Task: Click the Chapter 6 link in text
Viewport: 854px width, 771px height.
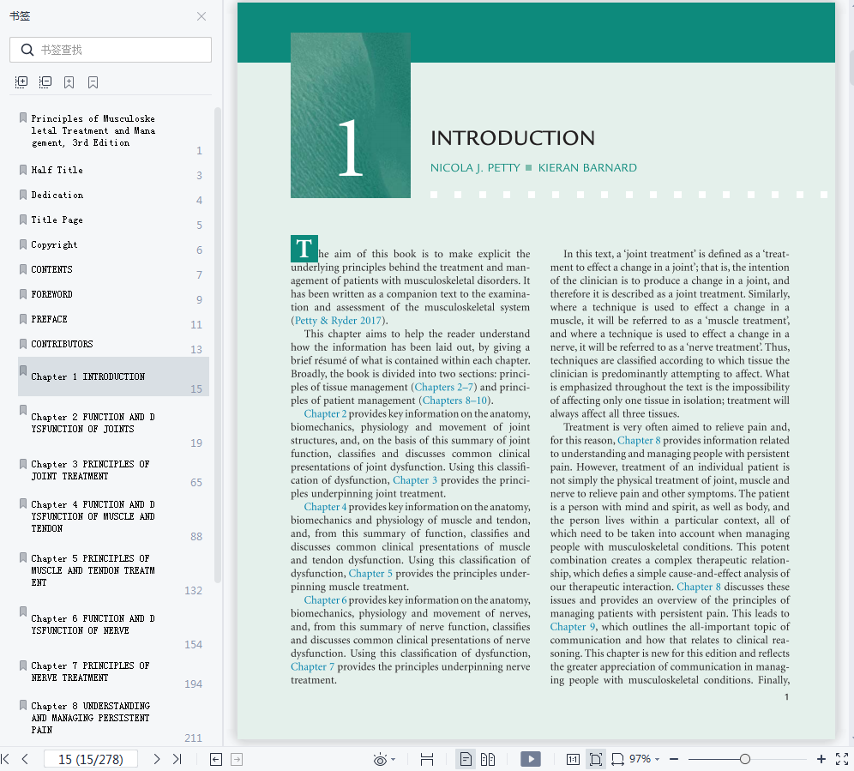Action: coord(325,600)
